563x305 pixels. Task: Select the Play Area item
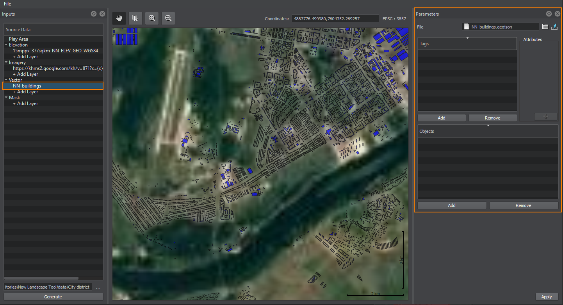click(18, 39)
